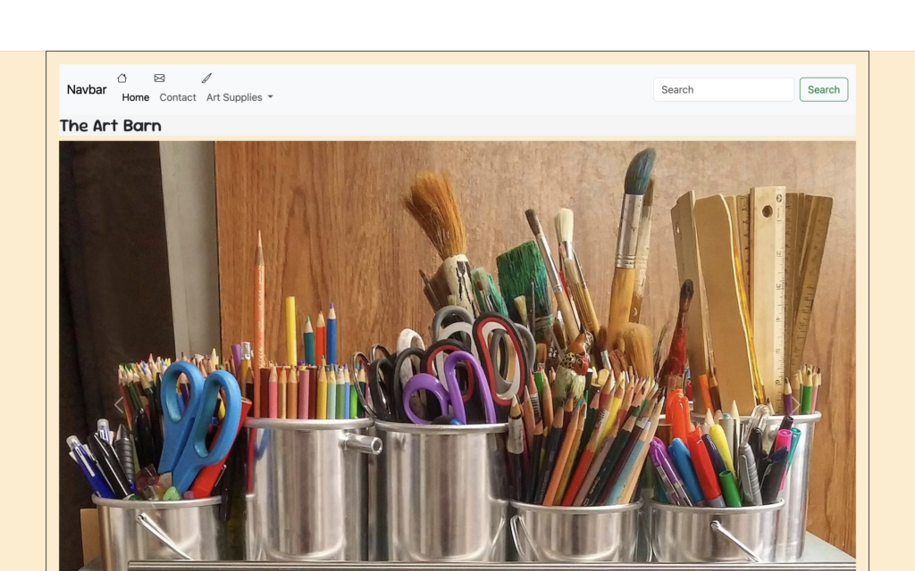Click the green Search button
The height and width of the screenshot is (571, 915).
tap(823, 90)
